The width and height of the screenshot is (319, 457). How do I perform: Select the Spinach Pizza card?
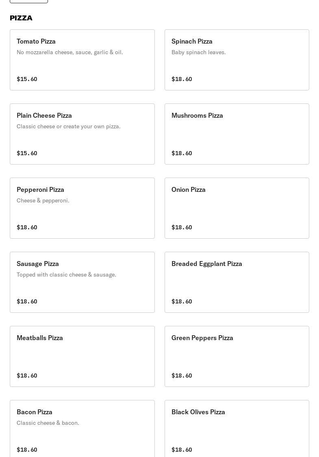237,60
